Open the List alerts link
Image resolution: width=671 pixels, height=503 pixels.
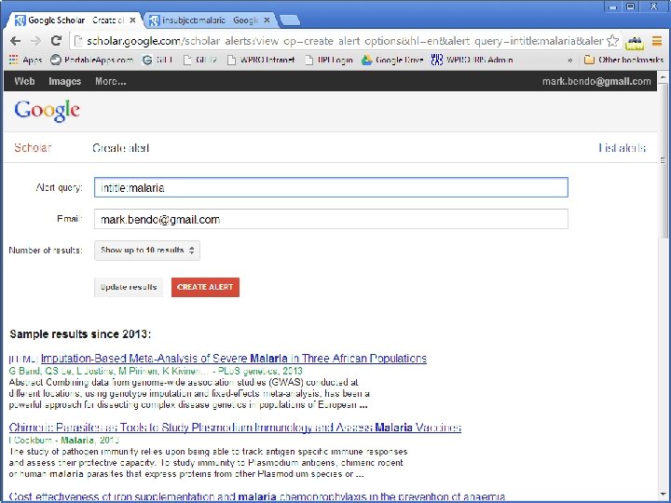tap(623, 148)
